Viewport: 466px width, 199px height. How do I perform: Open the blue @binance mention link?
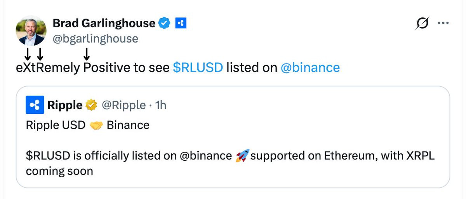click(310, 68)
